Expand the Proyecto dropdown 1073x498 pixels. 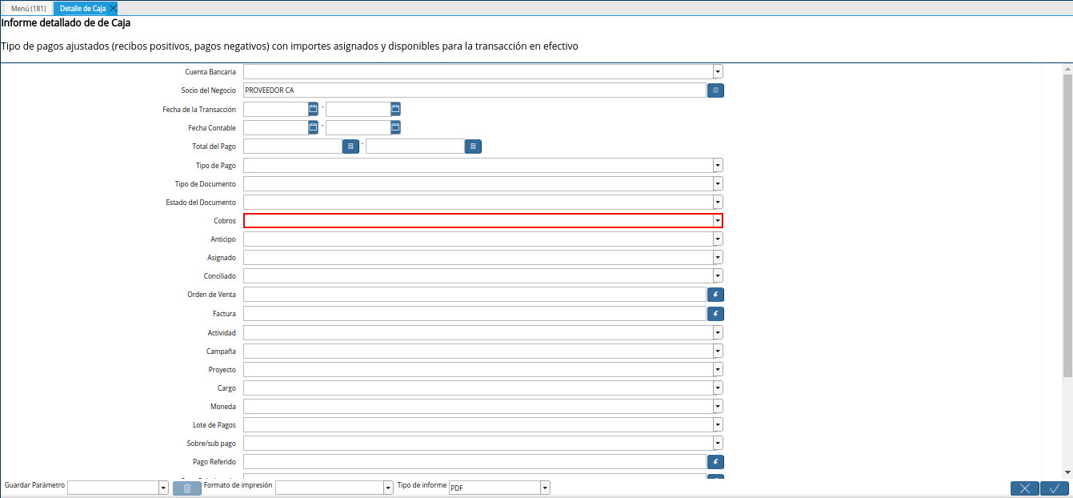pyautogui.click(x=718, y=369)
